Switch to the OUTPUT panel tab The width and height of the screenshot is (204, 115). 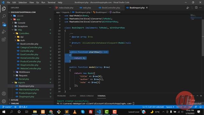(x=73, y=96)
